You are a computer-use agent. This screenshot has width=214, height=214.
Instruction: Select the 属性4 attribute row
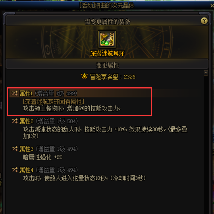click(x=79, y=174)
